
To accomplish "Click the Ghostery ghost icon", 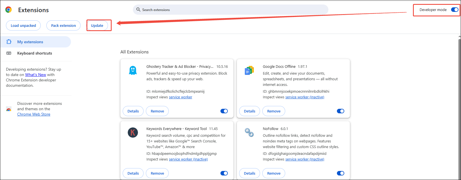I will [x=133, y=70].
